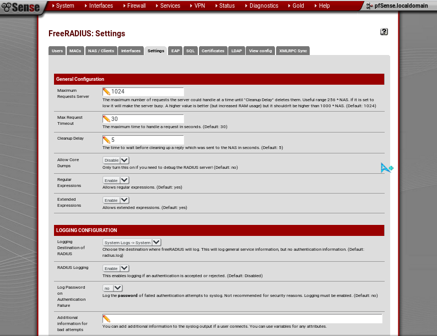
Task: Open the System menu
Action: [63, 5]
